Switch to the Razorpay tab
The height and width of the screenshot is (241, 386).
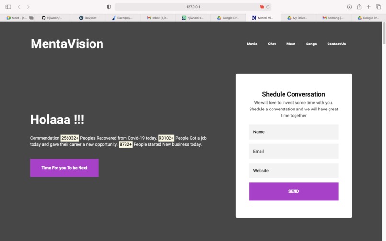tap(123, 18)
